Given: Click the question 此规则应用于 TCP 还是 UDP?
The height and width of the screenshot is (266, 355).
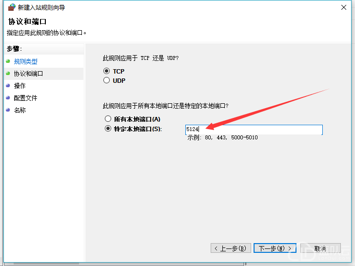Looking at the screenshot, I should click(140, 58).
